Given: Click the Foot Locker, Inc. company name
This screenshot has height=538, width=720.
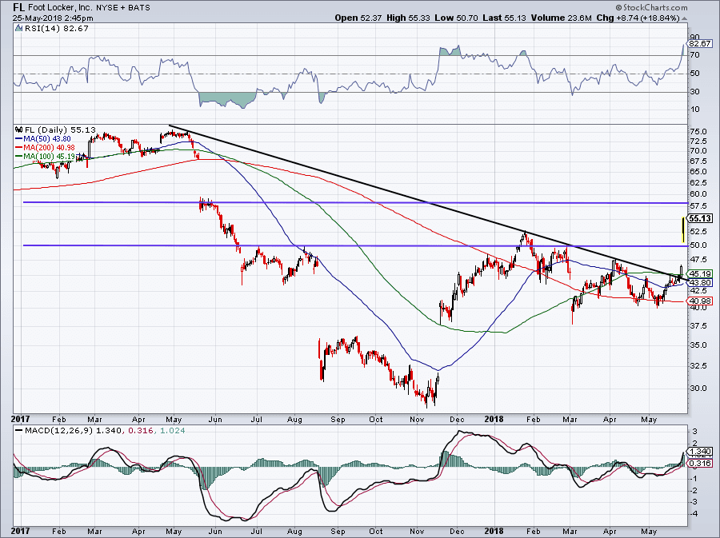Looking at the screenshot, I should pyautogui.click(x=60, y=7).
